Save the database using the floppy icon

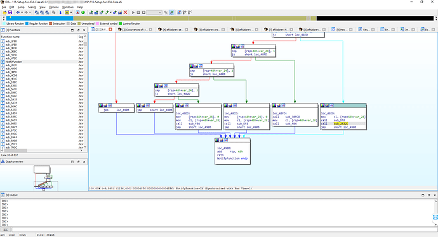(x=10, y=12)
